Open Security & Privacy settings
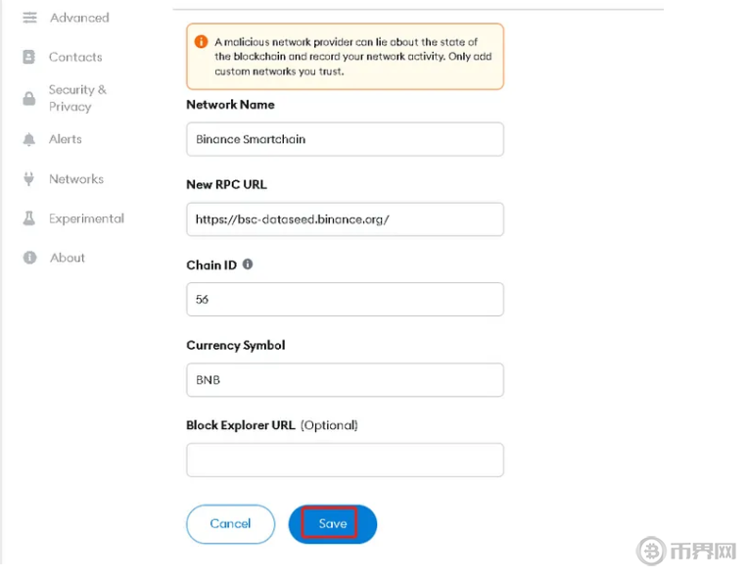Screen dimensions: 747x578 click(x=77, y=98)
